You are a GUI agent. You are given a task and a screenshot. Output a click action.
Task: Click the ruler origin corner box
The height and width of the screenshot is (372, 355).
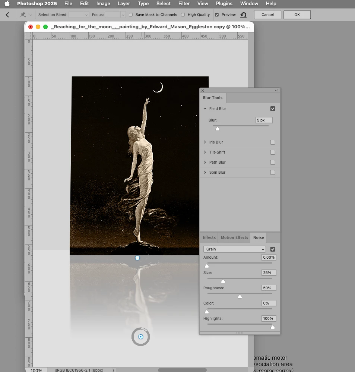pyautogui.click(x=29, y=36)
